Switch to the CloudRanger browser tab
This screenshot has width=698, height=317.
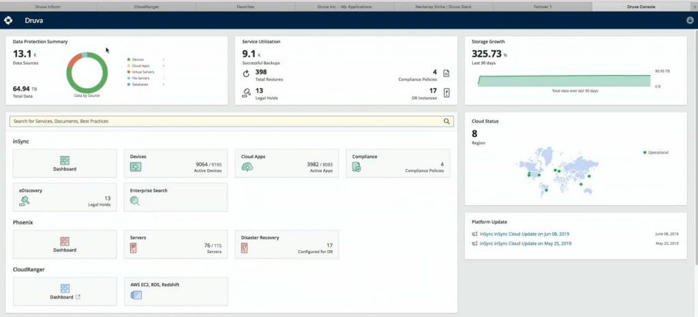click(x=147, y=7)
